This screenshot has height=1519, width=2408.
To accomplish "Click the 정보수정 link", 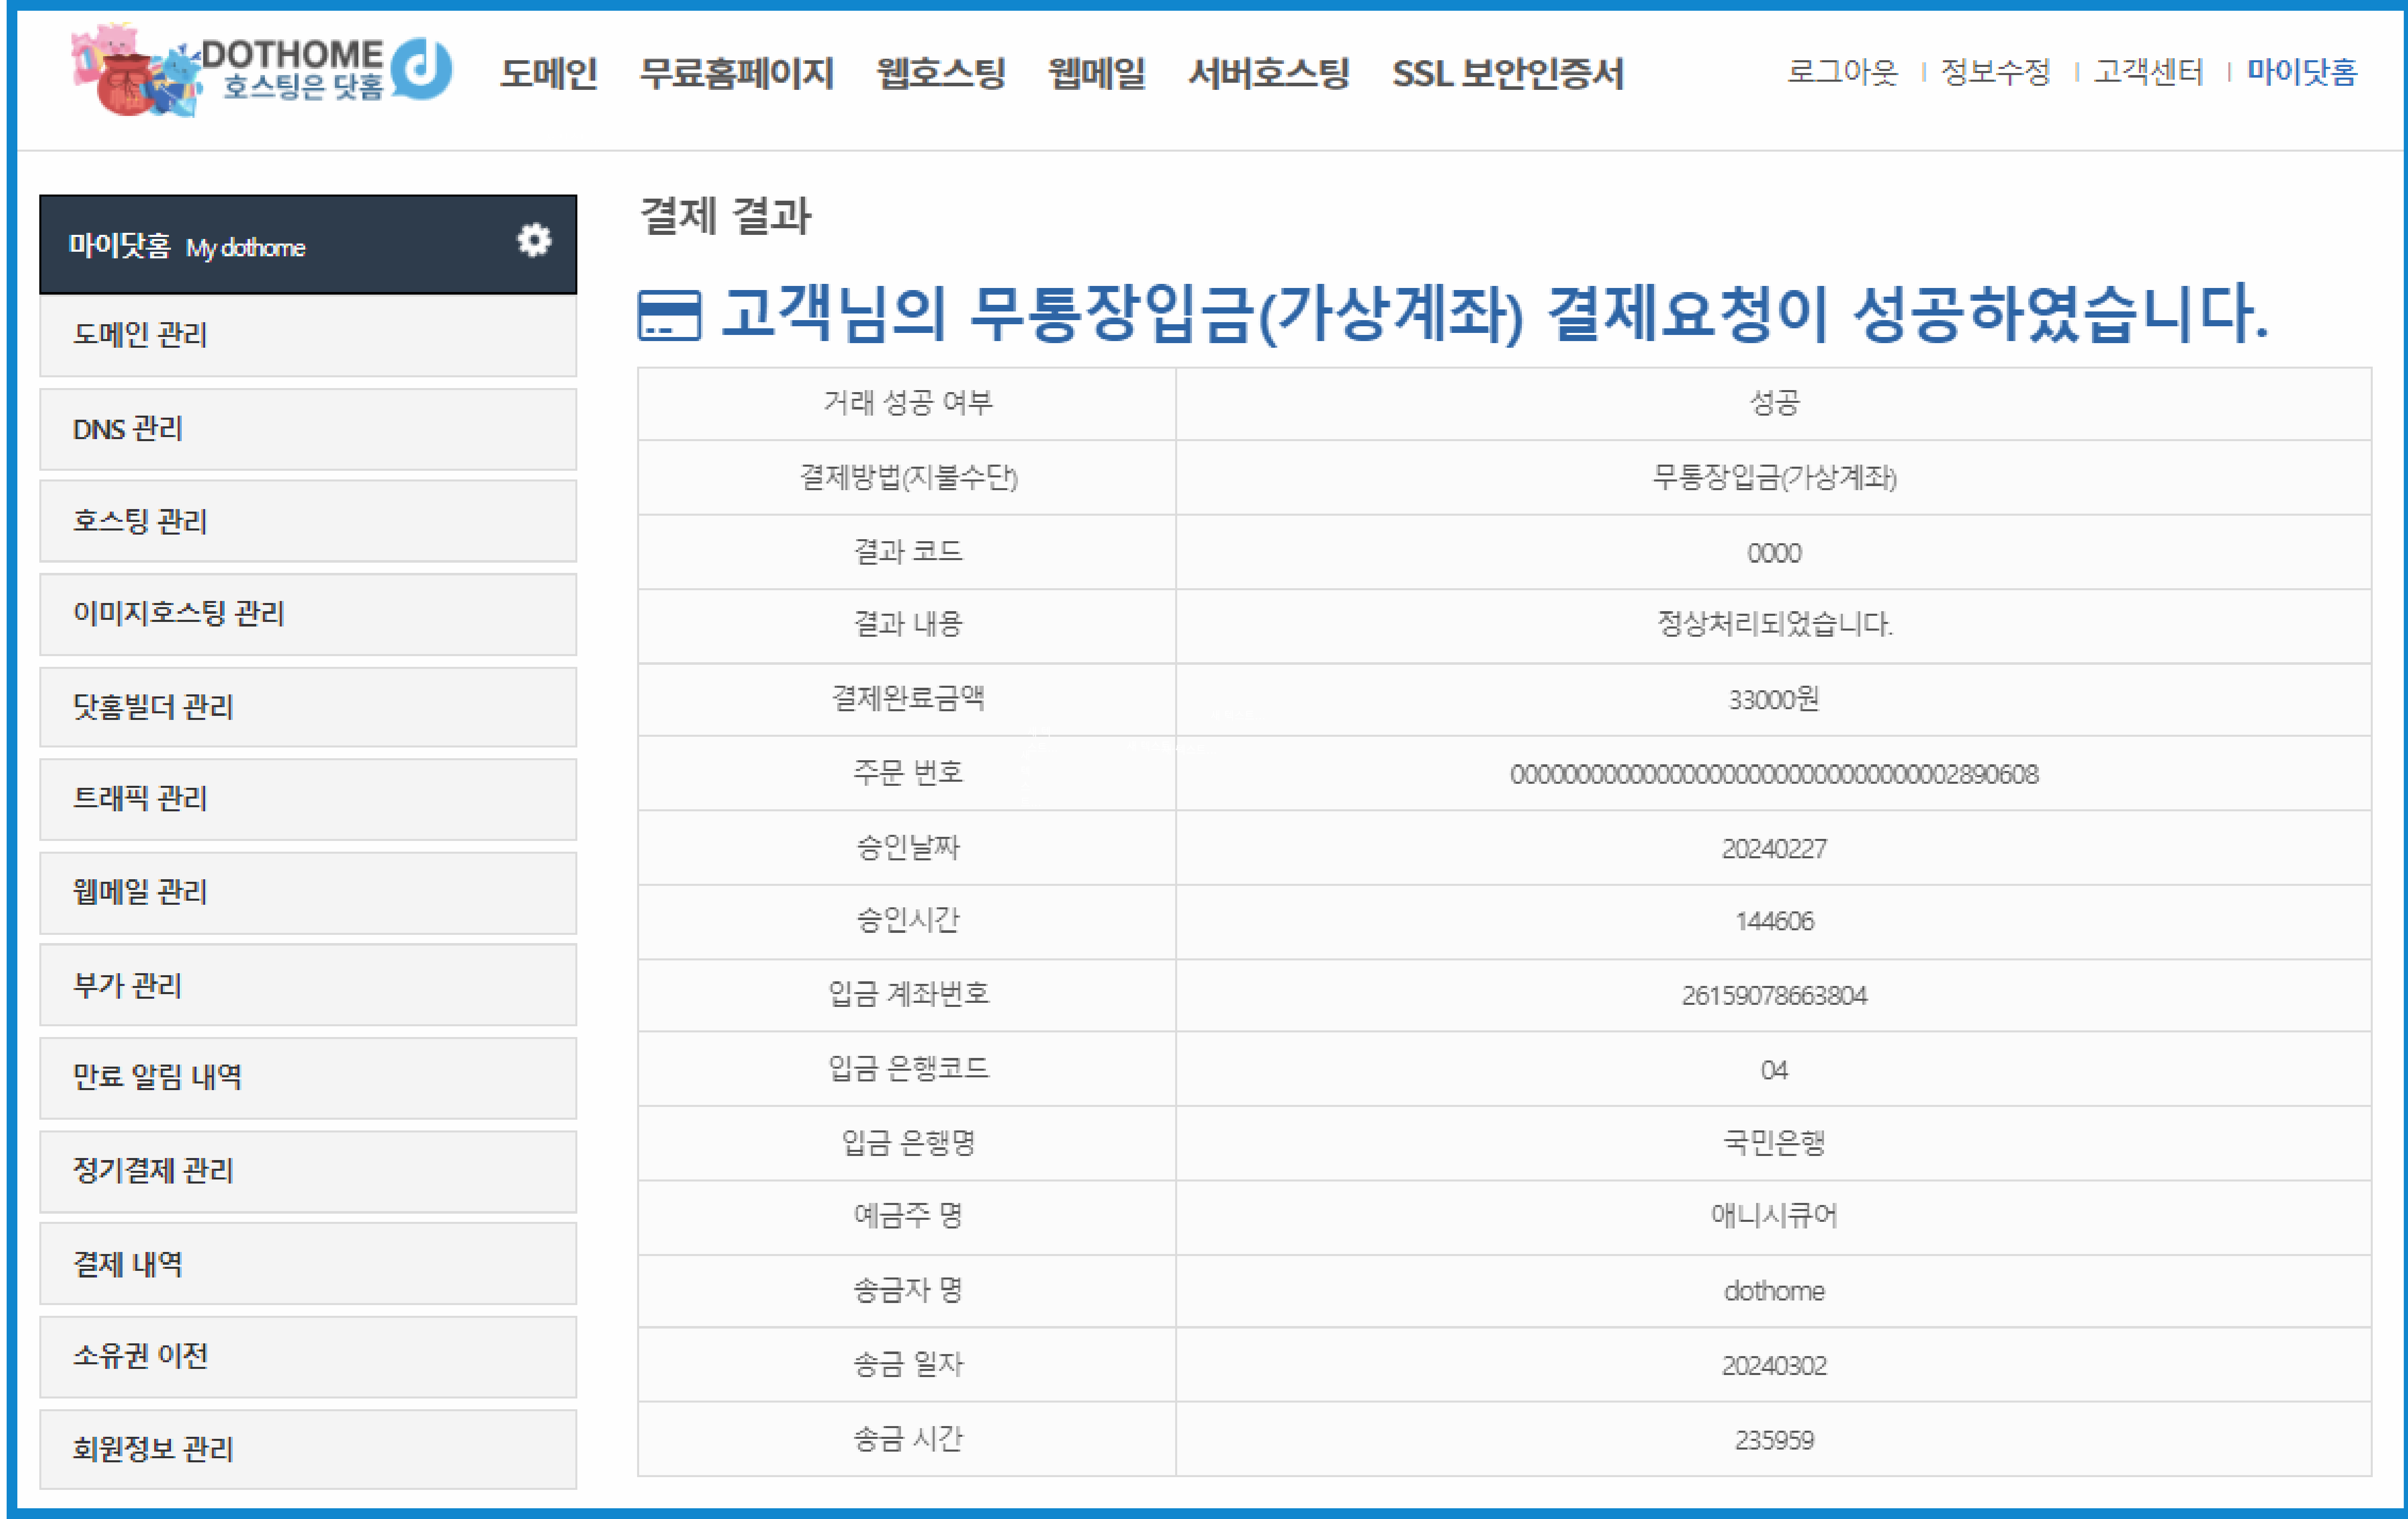I will [x=1995, y=72].
